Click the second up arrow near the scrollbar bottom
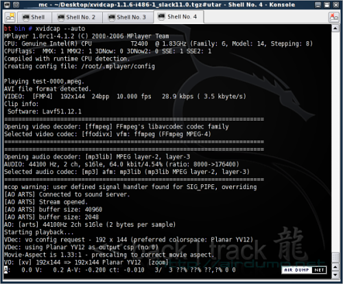Viewport: 343px width, 284px height. pyautogui.click(x=335, y=267)
